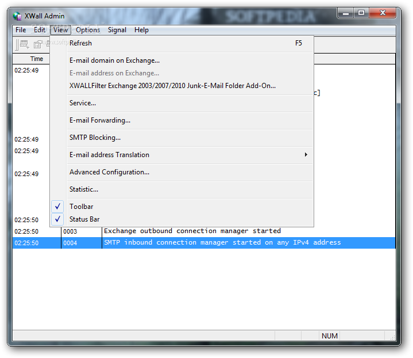
Task: Click the greyed E-mail address on Exchange entry
Action: click(182, 73)
